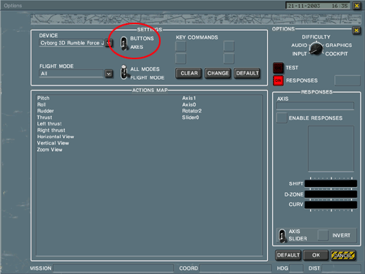Flip the Buttons/Axes toggle switch
Screen dimensions: 365x274
tap(124, 43)
